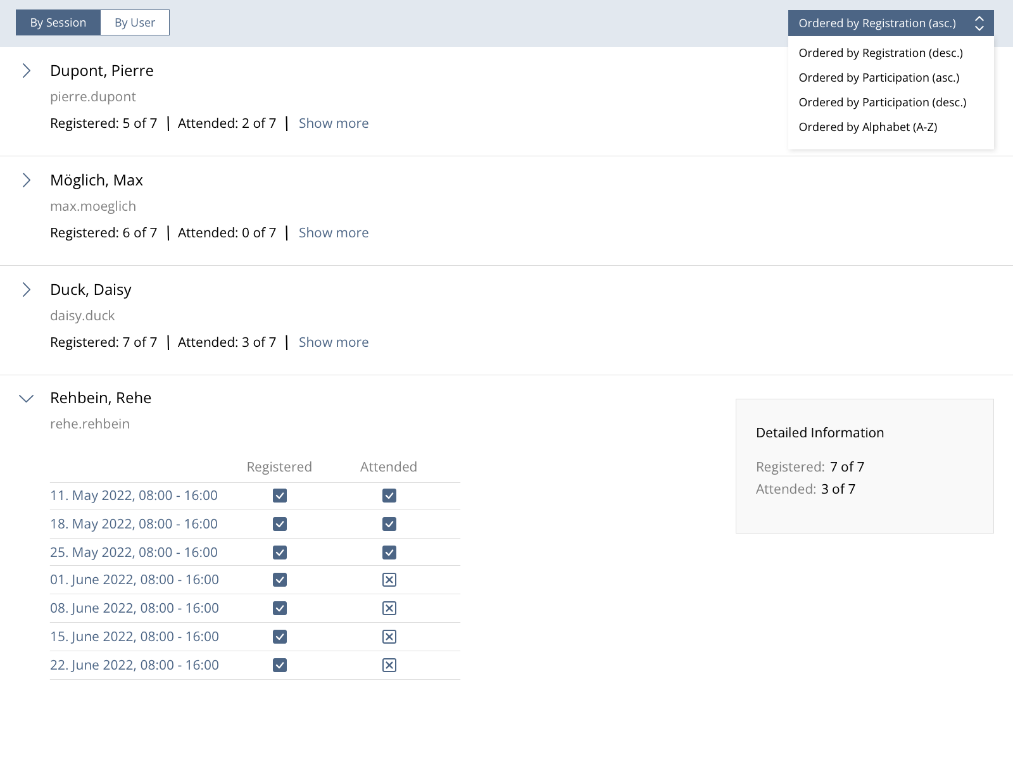Toggle Attended checkbox for 18. May 2022
The image size is (1013, 762).
pos(389,524)
